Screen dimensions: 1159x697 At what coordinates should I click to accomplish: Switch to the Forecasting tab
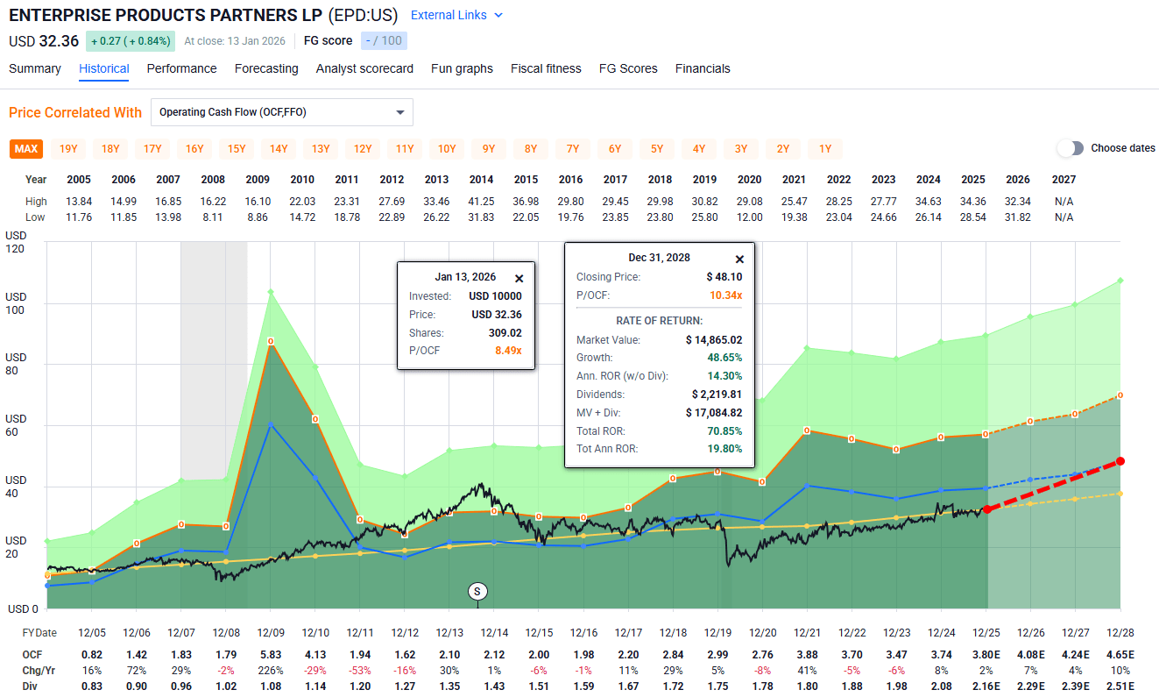(x=266, y=68)
